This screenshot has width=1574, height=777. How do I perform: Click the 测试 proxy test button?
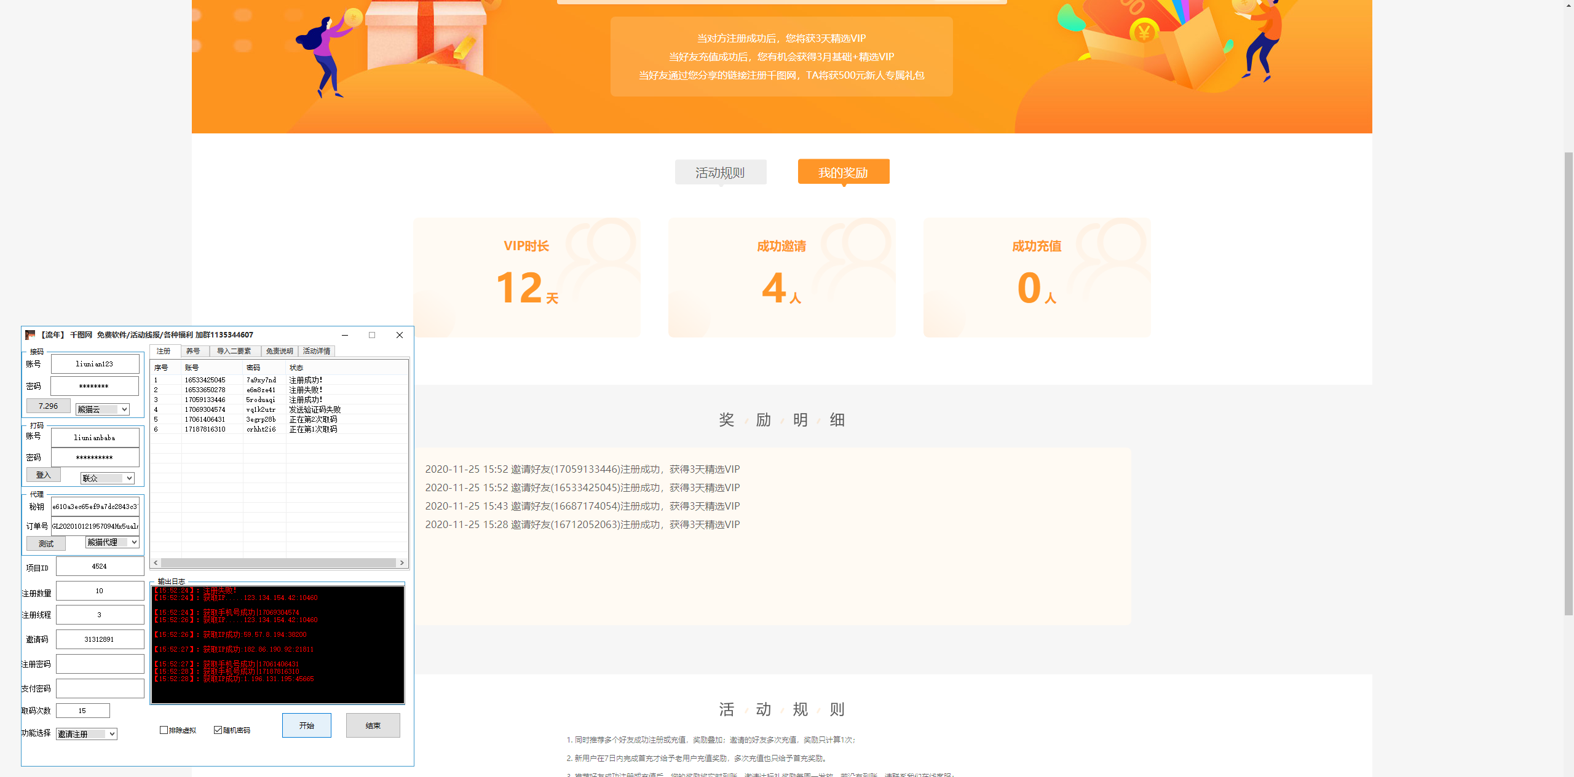click(46, 543)
